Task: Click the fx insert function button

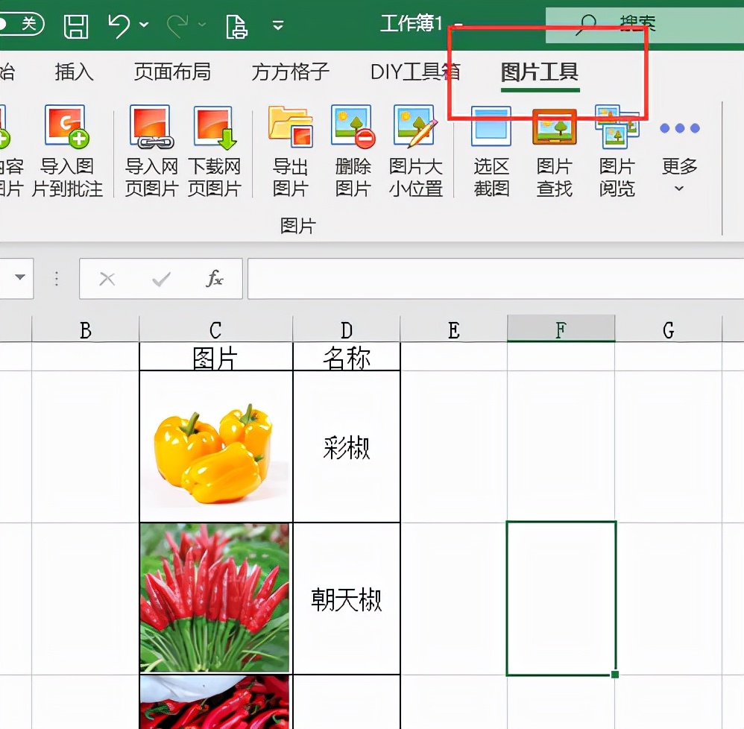Action: pos(215,278)
